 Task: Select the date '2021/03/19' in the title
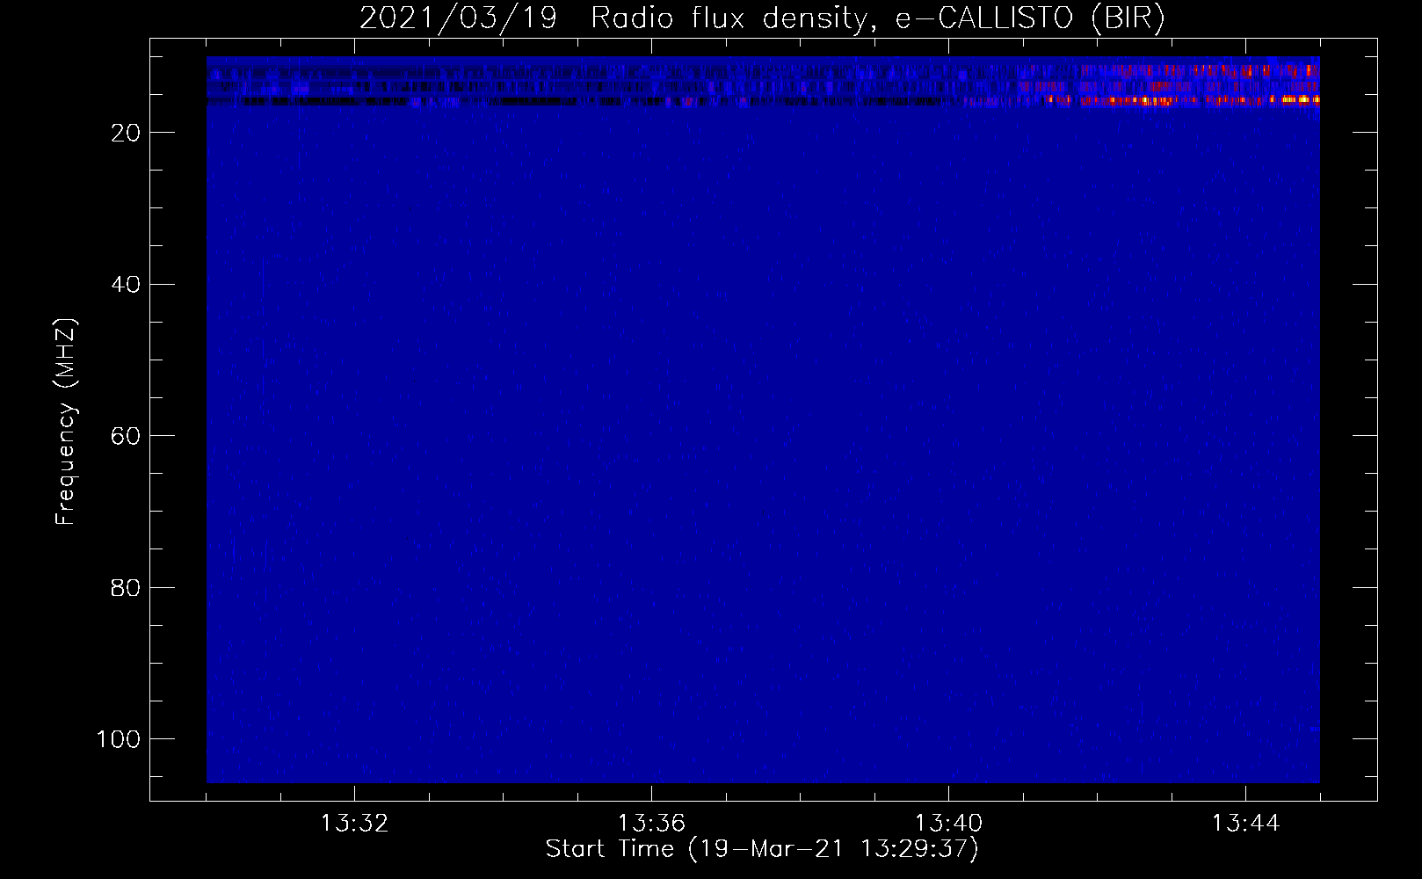tap(458, 18)
